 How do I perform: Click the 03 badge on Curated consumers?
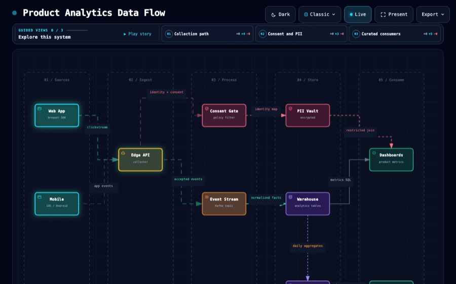[356, 34]
